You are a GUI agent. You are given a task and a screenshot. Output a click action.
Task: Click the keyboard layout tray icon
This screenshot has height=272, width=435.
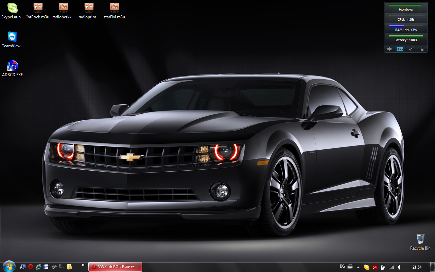(x=350, y=267)
